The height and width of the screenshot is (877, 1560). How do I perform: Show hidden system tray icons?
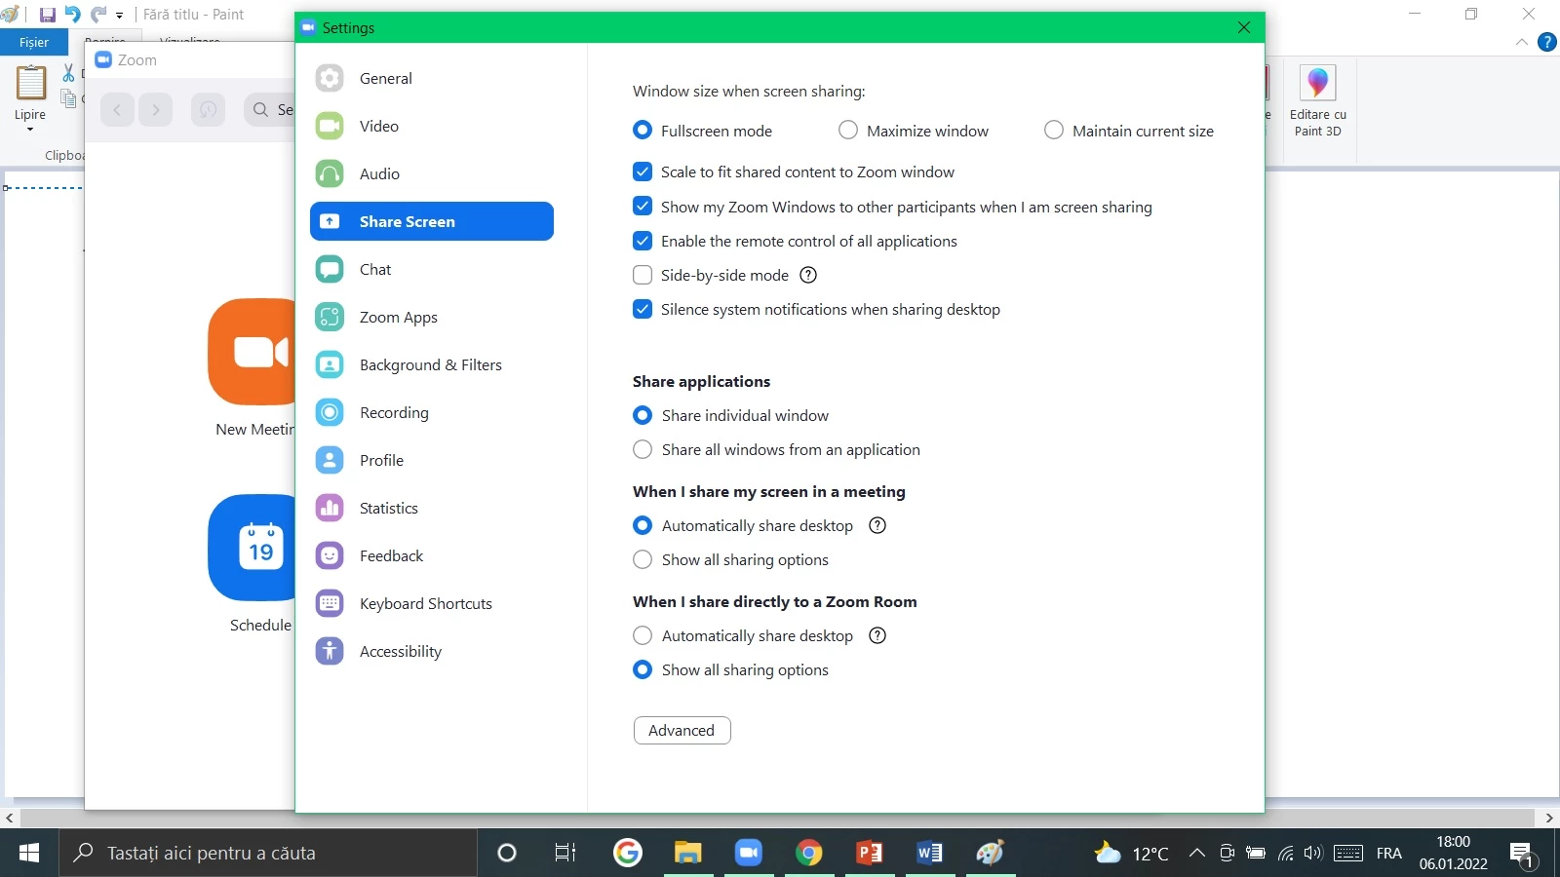pyautogui.click(x=1196, y=853)
